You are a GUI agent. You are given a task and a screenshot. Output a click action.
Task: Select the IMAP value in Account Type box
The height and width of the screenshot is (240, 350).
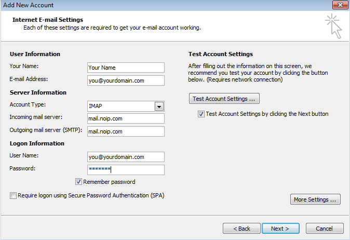(x=122, y=106)
